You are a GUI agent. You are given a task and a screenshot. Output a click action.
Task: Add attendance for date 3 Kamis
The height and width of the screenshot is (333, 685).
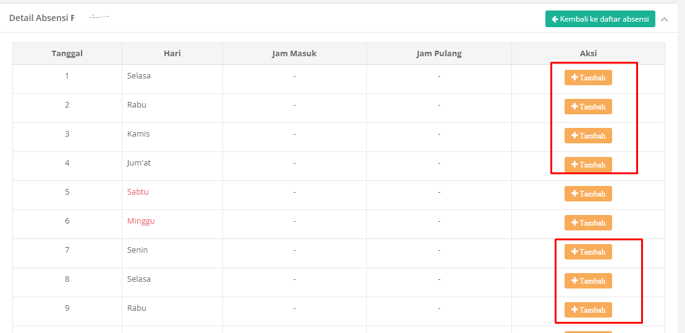click(588, 136)
